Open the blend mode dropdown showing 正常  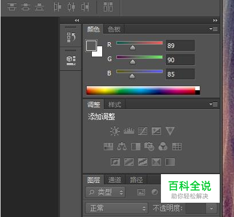pos(116,208)
